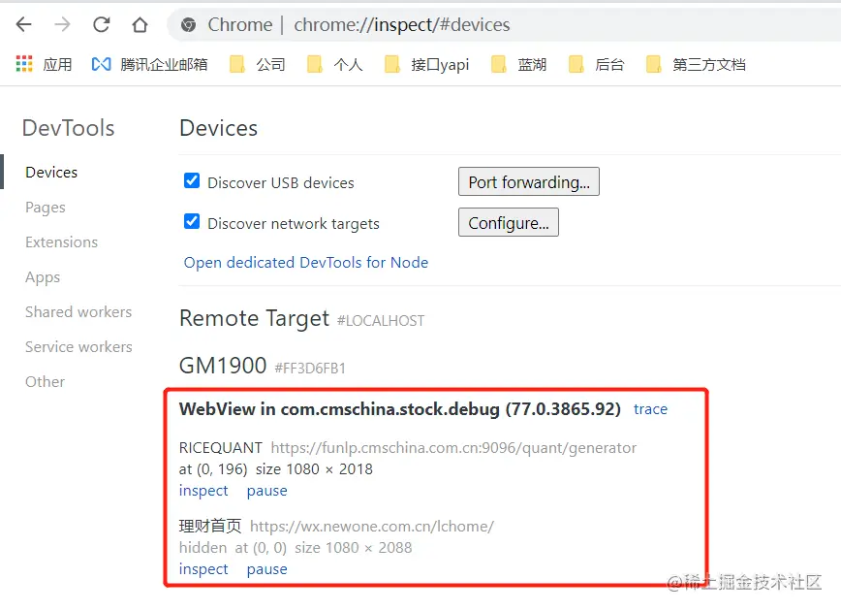The image size is (841, 611).
Task: Click the address bar URL chrome://inspect/#devices
Action: point(402,24)
